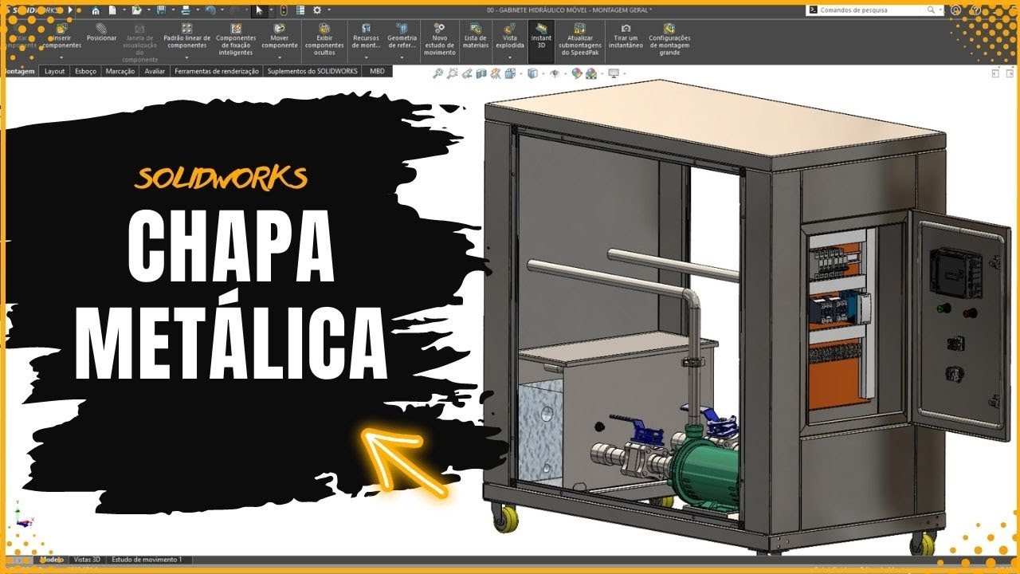The width and height of the screenshot is (1020, 574).
Task: Expand the Mover componente dropdown arrow
Action: tap(280, 57)
